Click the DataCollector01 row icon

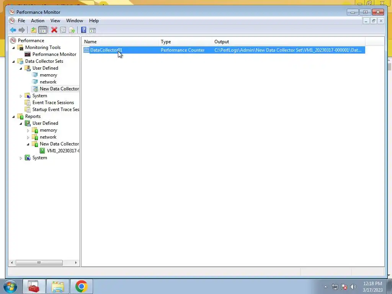86,50
